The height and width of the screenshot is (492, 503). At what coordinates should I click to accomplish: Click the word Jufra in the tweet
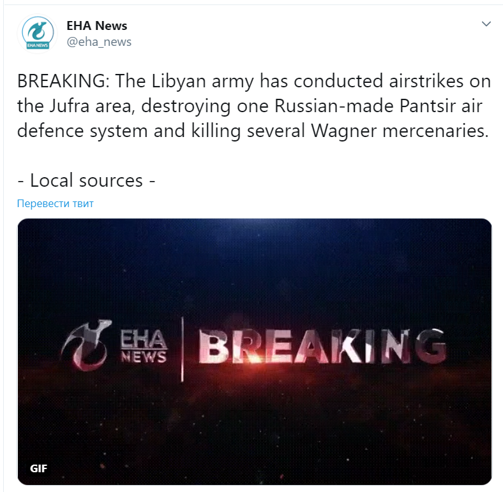[x=70, y=106]
